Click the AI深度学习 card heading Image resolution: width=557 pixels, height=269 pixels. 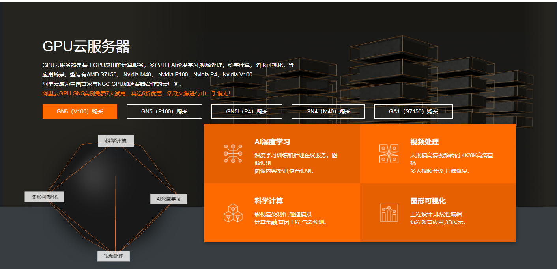[x=272, y=142]
